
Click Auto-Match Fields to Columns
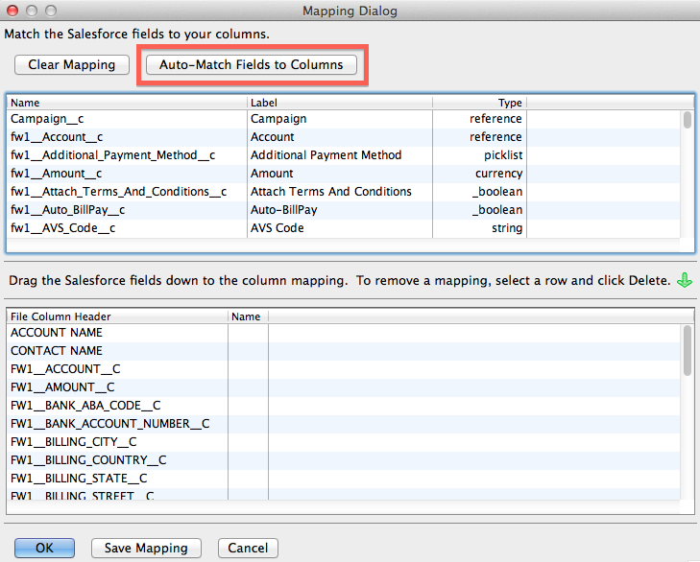[x=252, y=64]
